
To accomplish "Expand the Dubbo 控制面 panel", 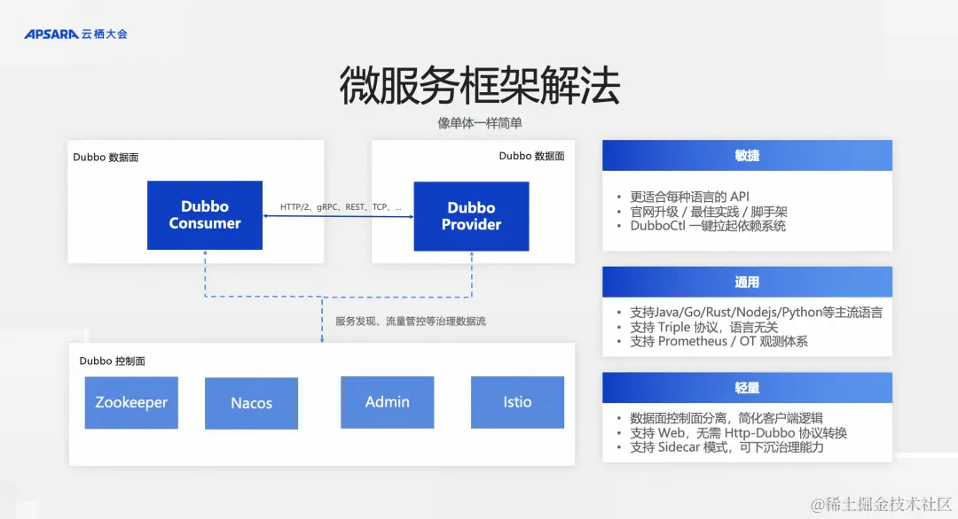I will (105, 360).
